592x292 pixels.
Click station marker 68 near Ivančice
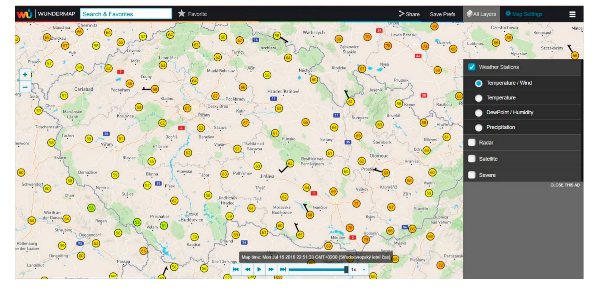310,215
